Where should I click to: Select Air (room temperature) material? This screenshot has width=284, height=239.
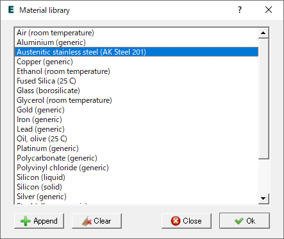(x=137, y=33)
